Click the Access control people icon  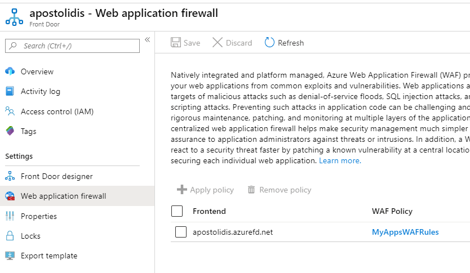click(10, 111)
